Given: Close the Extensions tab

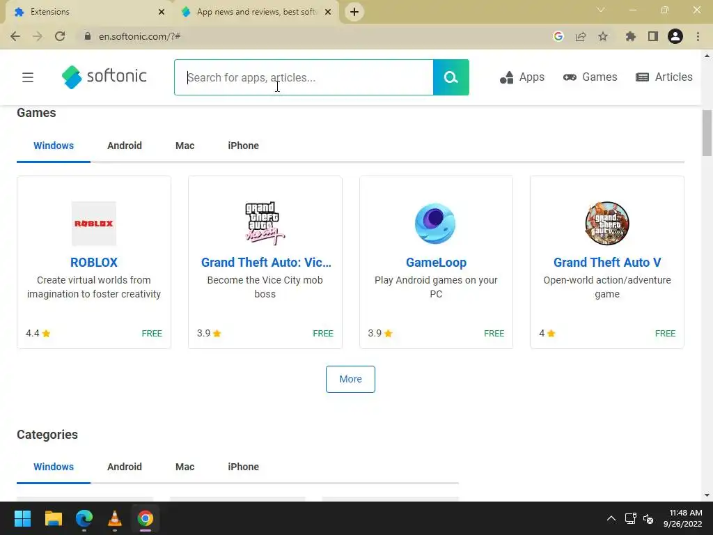Looking at the screenshot, I should [x=162, y=12].
